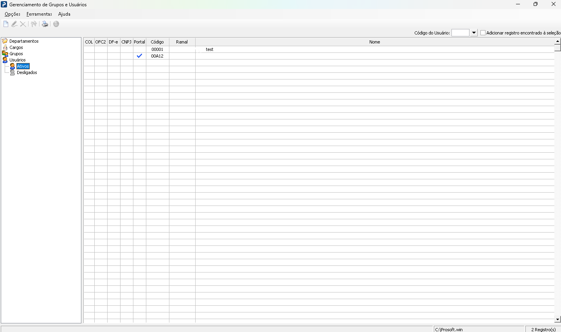Select the Departamentos folder icon in tree

pos(5,41)
